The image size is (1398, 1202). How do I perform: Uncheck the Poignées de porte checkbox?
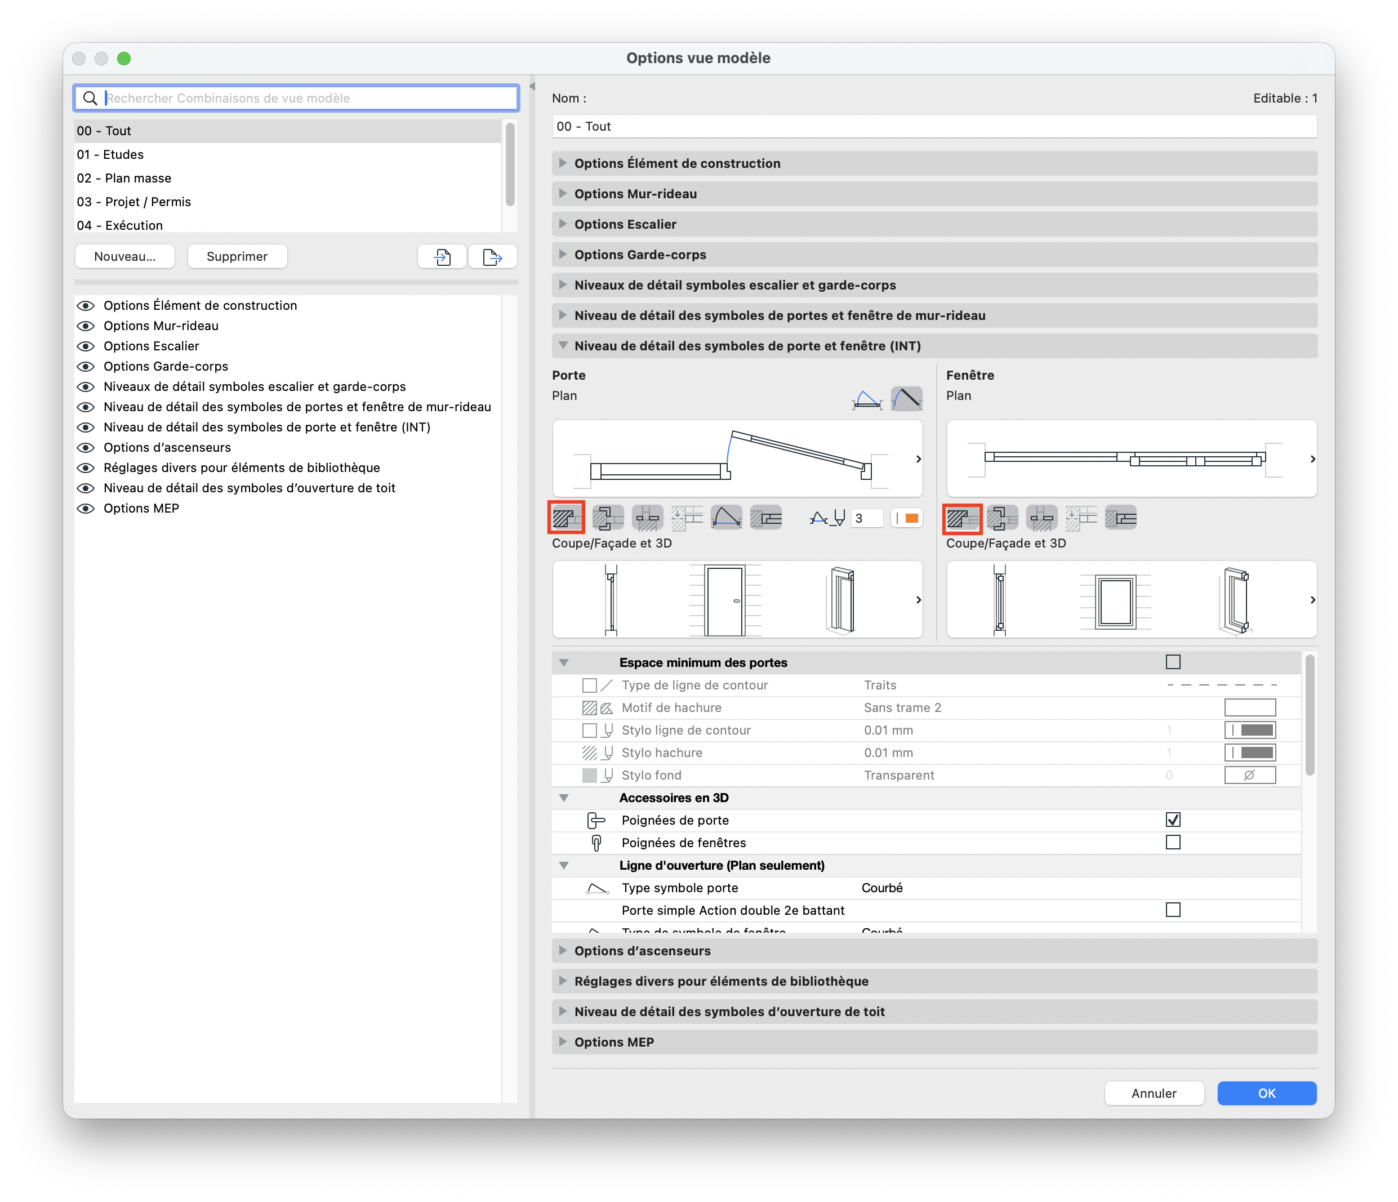pos(1173,820)
